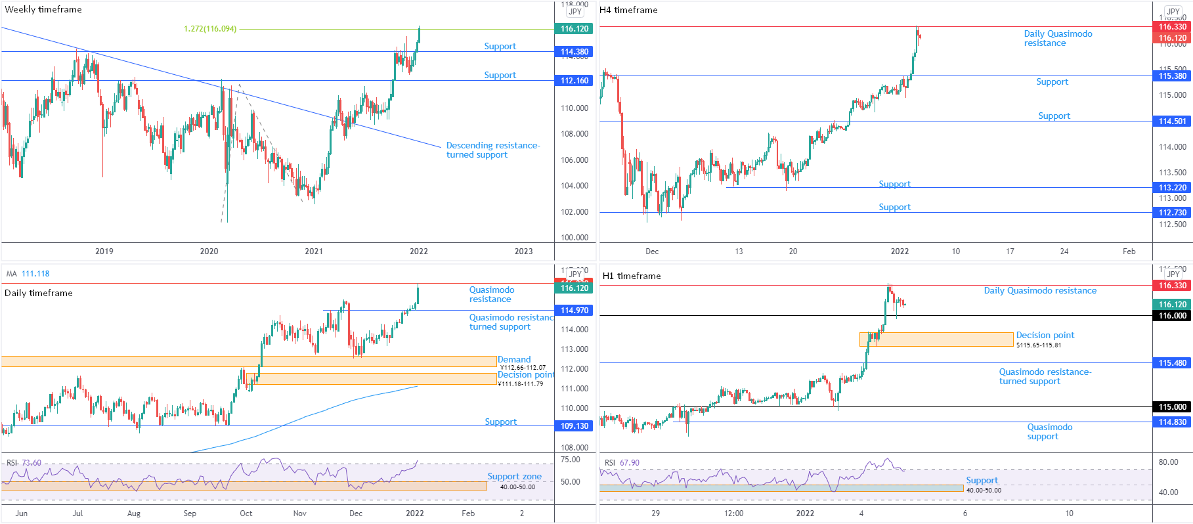Click 'Decision point' label on Daily chart
The width and height of the screenshot is (1193, 524).
526,375
